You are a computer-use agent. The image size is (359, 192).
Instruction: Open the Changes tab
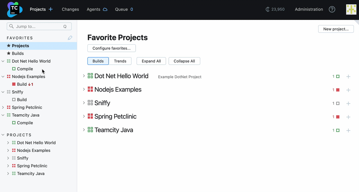point(70,9)
